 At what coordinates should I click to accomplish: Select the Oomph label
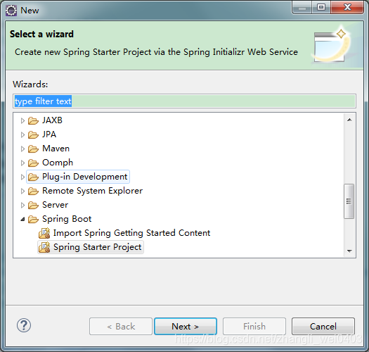coord(58,163)
